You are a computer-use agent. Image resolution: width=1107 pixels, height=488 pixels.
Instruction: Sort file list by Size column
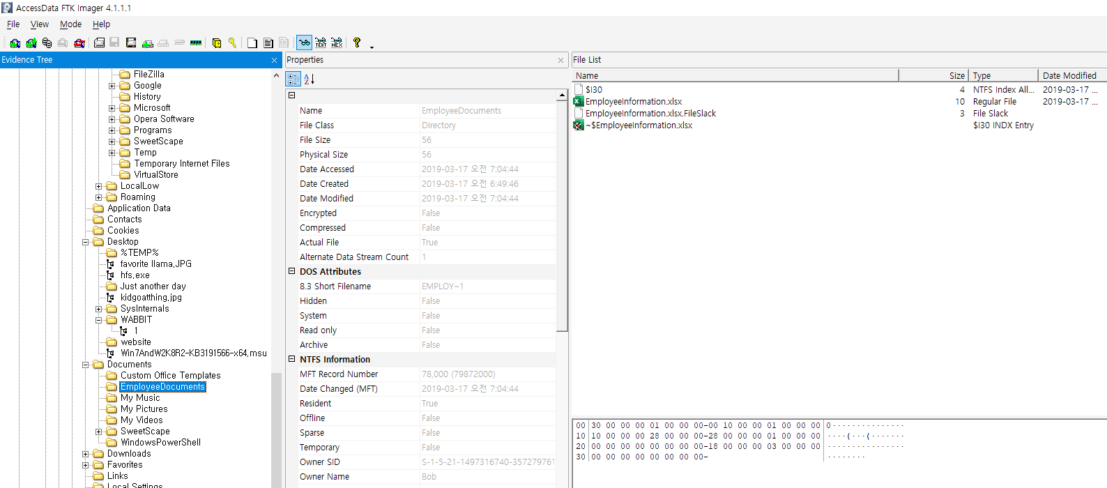933,75
